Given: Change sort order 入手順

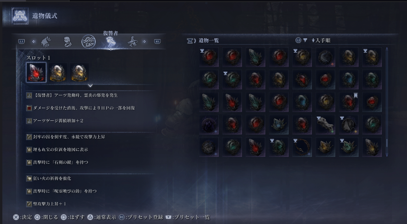Looking at the screenshot, I should point(321,41).
